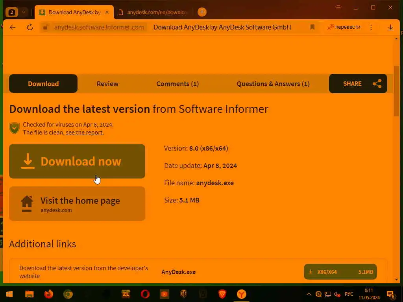Open the Yandex Browser hamburger menu

tap(338, 7)
